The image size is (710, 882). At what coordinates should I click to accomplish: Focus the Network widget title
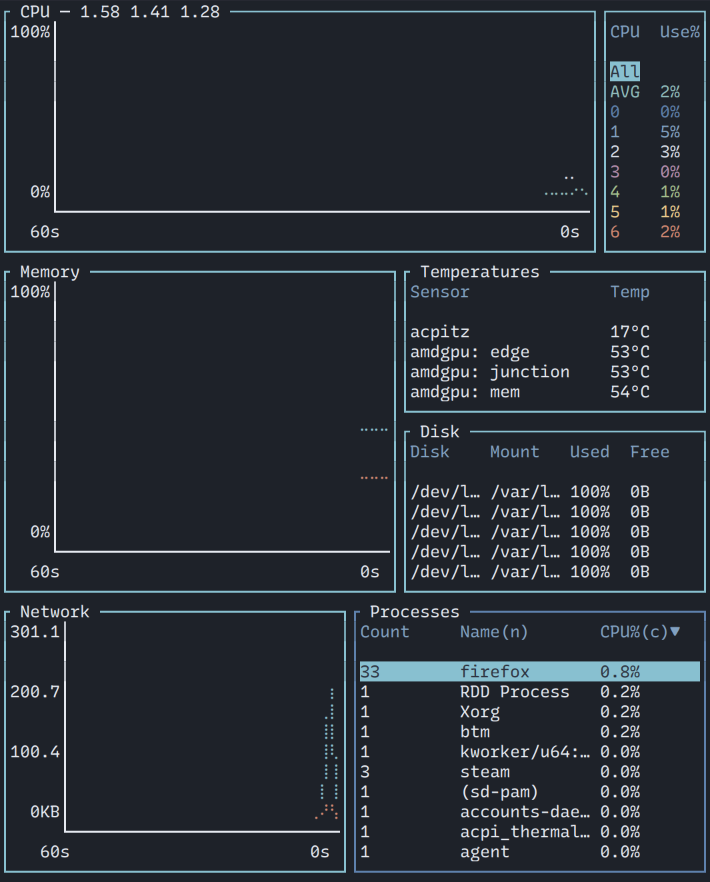pyautogui.click(x=55, y=611)
